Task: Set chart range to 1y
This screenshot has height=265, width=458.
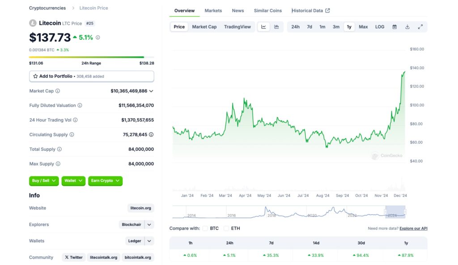Action: (x=349, y=27)
